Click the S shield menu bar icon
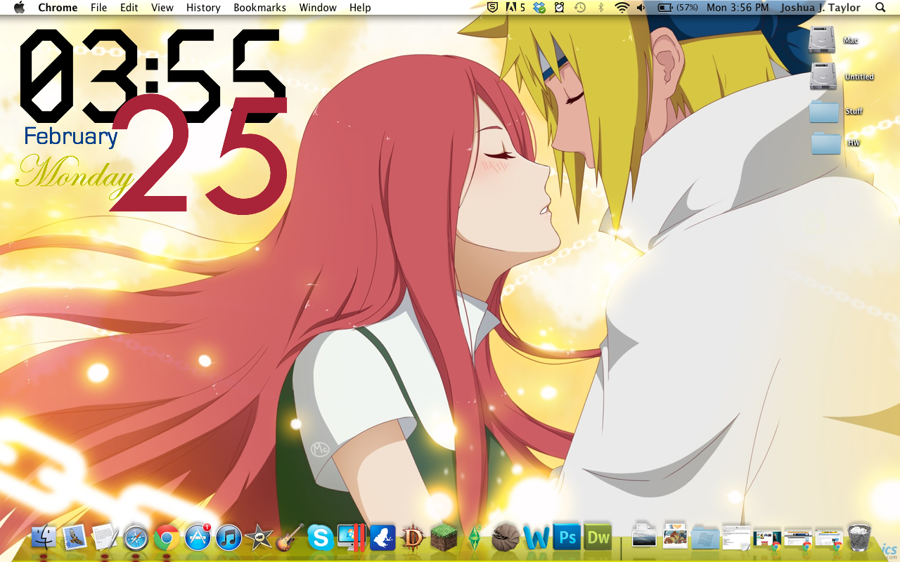The width and height of the screenshot is (900, 562). click(x=494, y=8)
